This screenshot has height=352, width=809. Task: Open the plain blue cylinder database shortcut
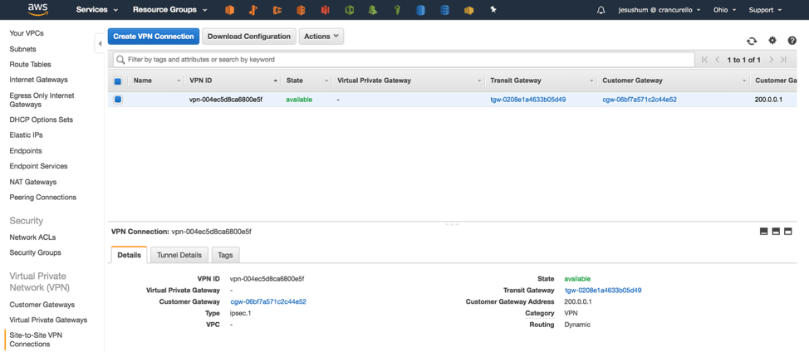click(x=420, y=10)
